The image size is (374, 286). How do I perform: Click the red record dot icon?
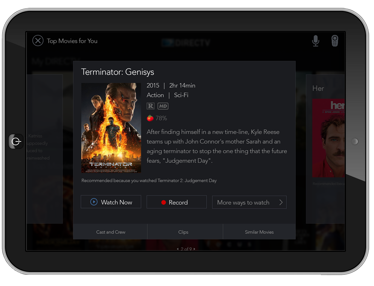click(x=163, y=202)
